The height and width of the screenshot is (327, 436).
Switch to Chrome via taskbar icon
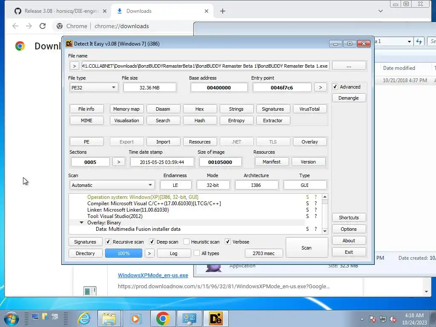pos(163,318)
